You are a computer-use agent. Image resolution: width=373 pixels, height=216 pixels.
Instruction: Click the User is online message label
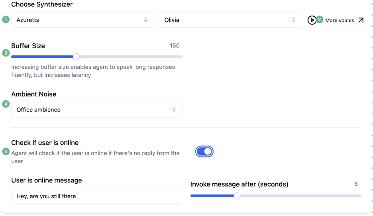47,180
